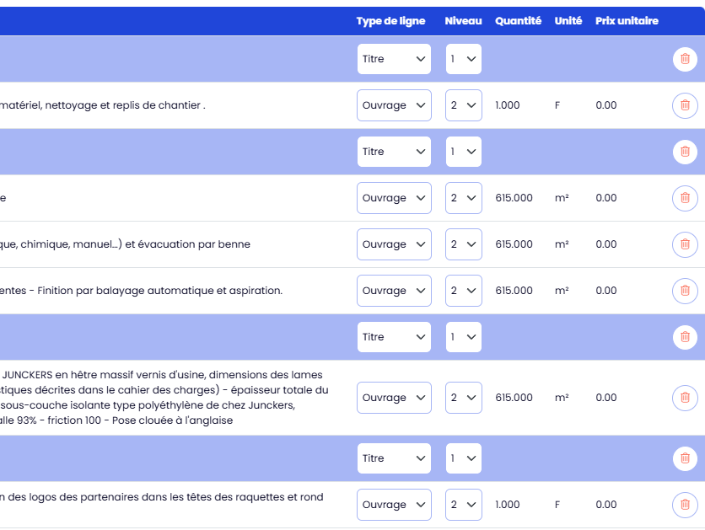Click the unit "F" in "replis de chantier" row
This screenshot has height=530, width=705.
pyautogui.click(x=557, y=105)
